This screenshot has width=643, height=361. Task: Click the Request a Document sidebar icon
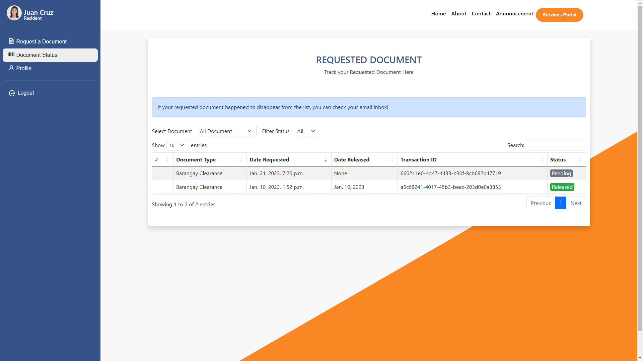[12, 41]
